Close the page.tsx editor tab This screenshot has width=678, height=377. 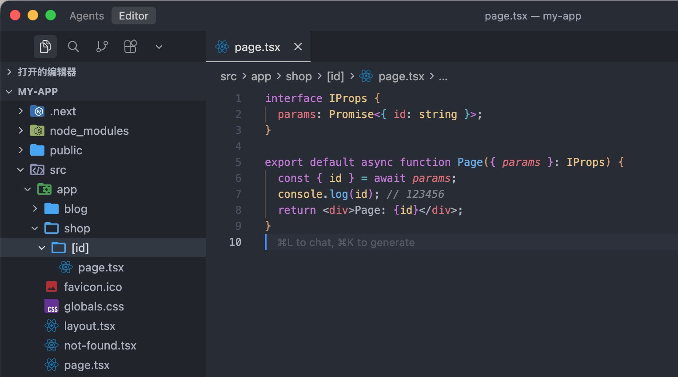pyautogui.click(x=298, y=47)
